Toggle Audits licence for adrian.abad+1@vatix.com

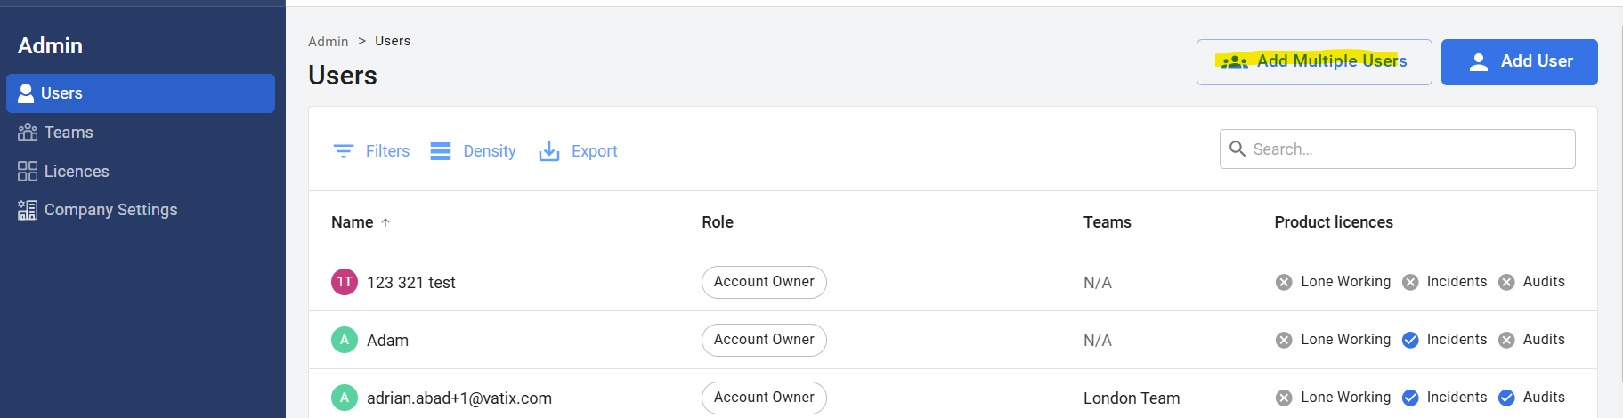1506,398
